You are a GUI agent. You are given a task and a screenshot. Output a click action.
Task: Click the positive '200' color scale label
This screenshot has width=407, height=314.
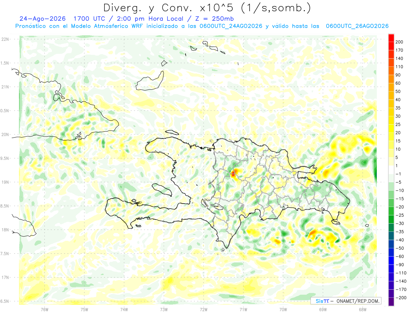pos(399,42)
